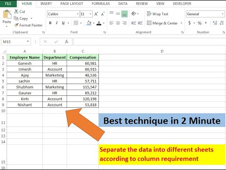
Task: Switch to the INSERT tab
Action: [46, 4]
